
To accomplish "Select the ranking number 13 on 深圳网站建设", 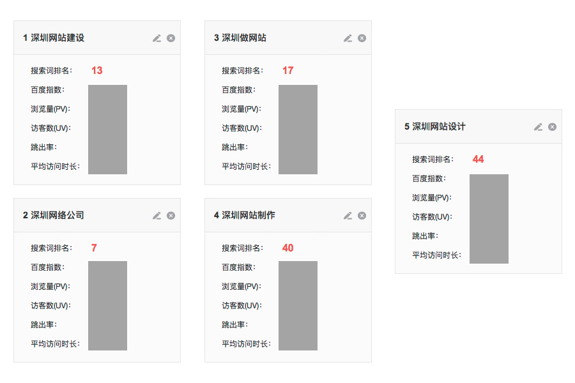I will (x=97, y=70).
